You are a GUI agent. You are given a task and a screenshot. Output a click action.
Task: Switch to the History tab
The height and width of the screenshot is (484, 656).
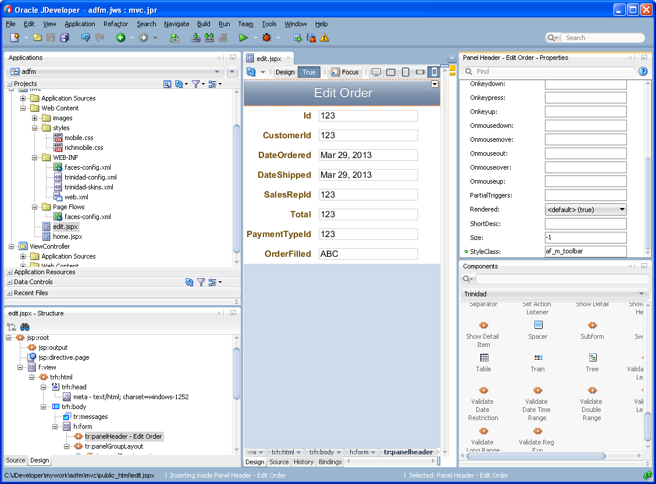click(x=304, y=462)
